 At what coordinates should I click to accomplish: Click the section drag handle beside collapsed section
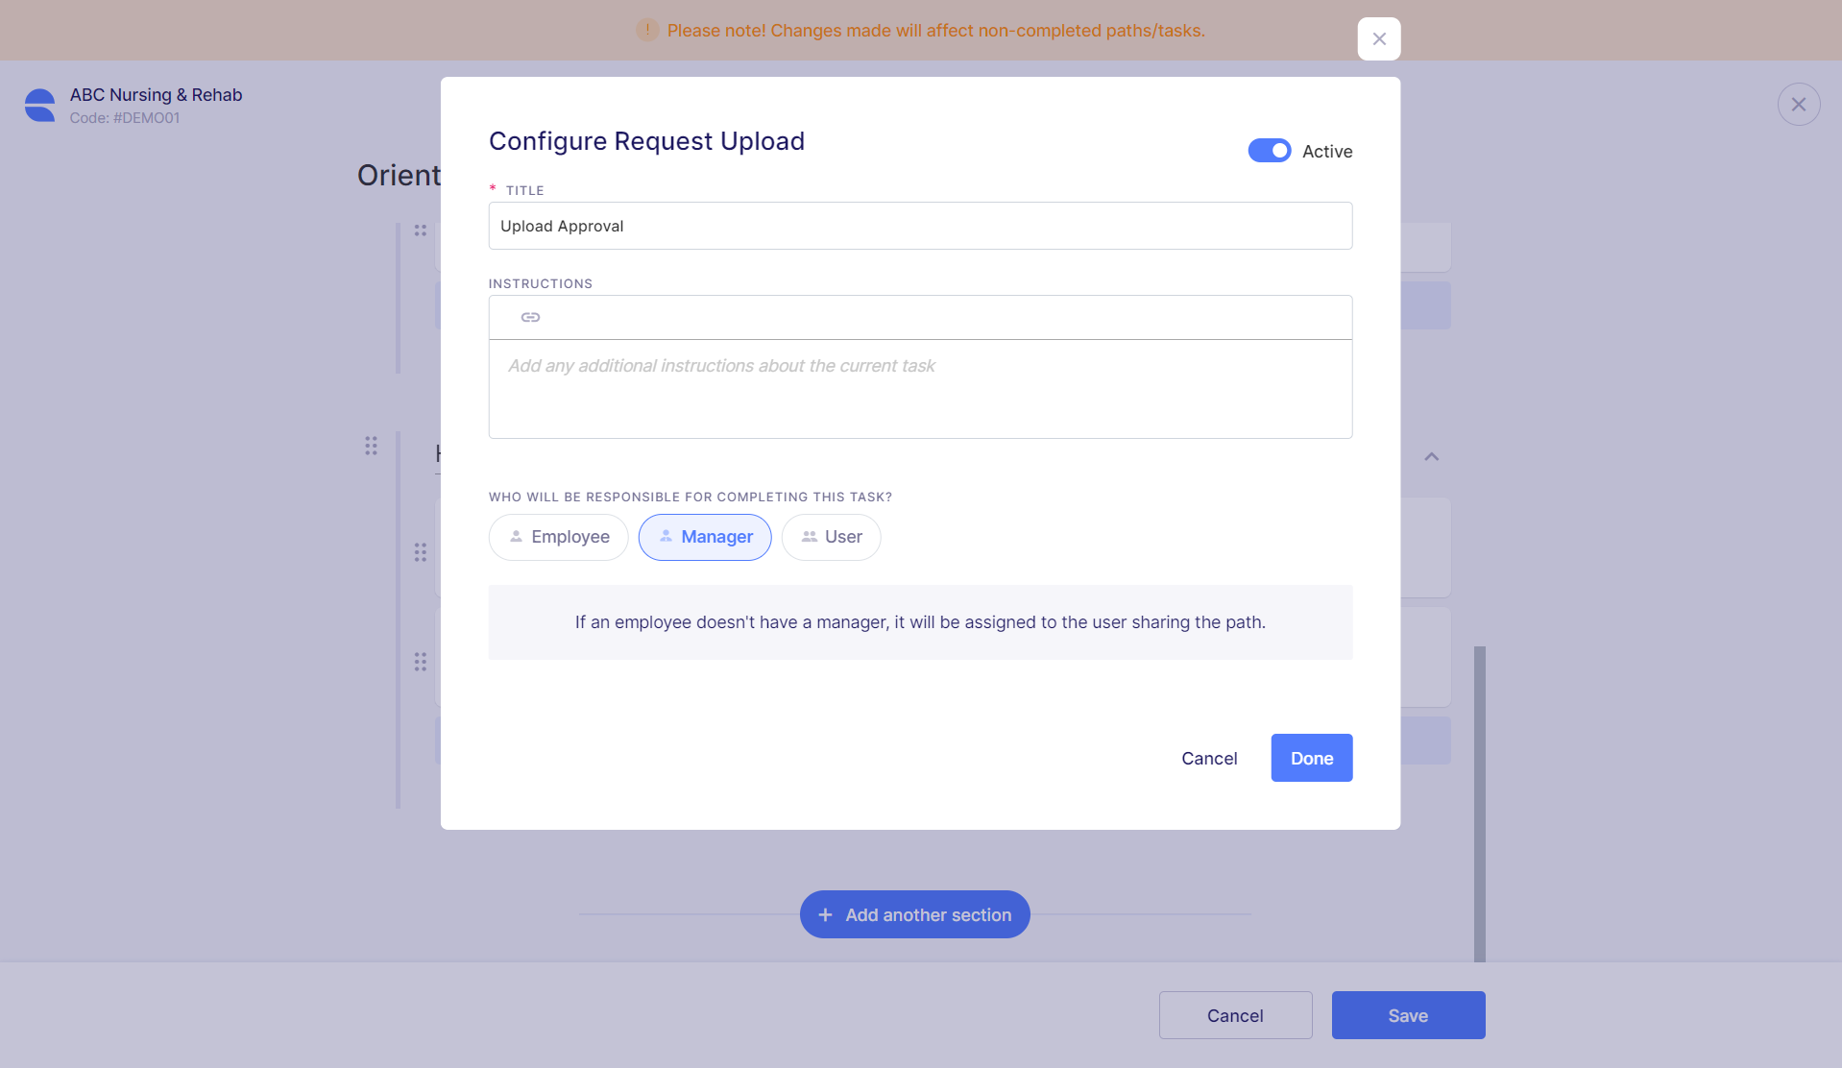click(371, 446)
